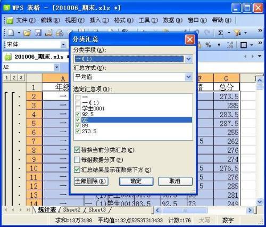Uncheck the 替换当前分类汇总 checkbox
The width and height of the screenshot is (266, 227).
[77, 150]
